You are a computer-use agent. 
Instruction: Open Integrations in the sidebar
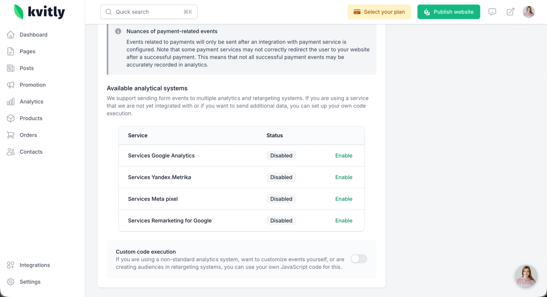pyautogui.click(x=35, y=265)
